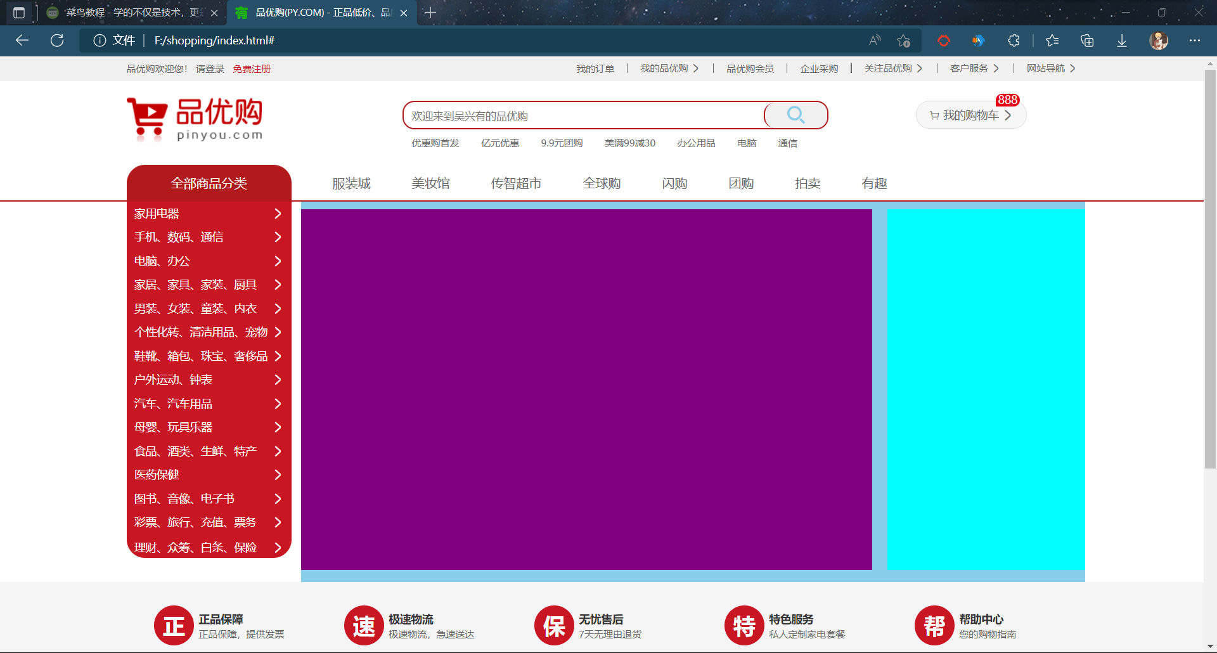Open 我的购物车 cart button
1217x653 pixels.
(970, 115)
